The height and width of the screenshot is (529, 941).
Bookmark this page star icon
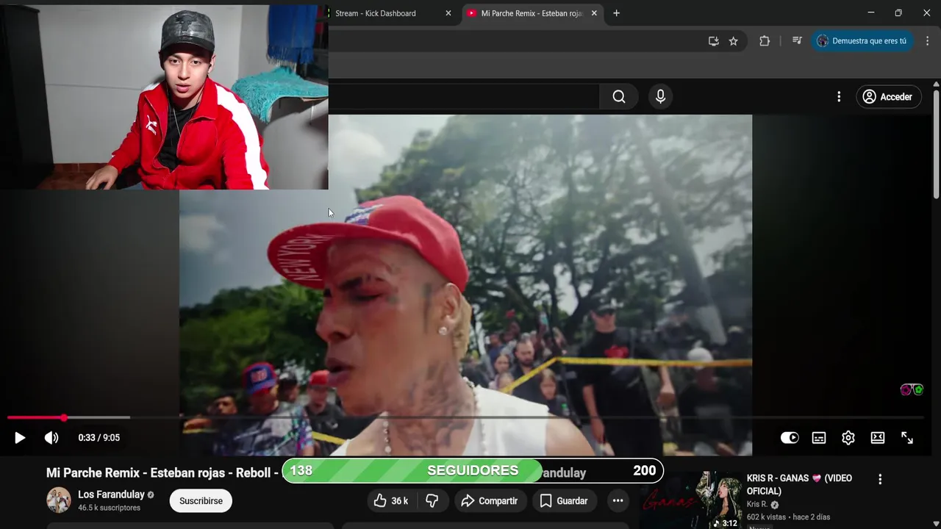733,41
